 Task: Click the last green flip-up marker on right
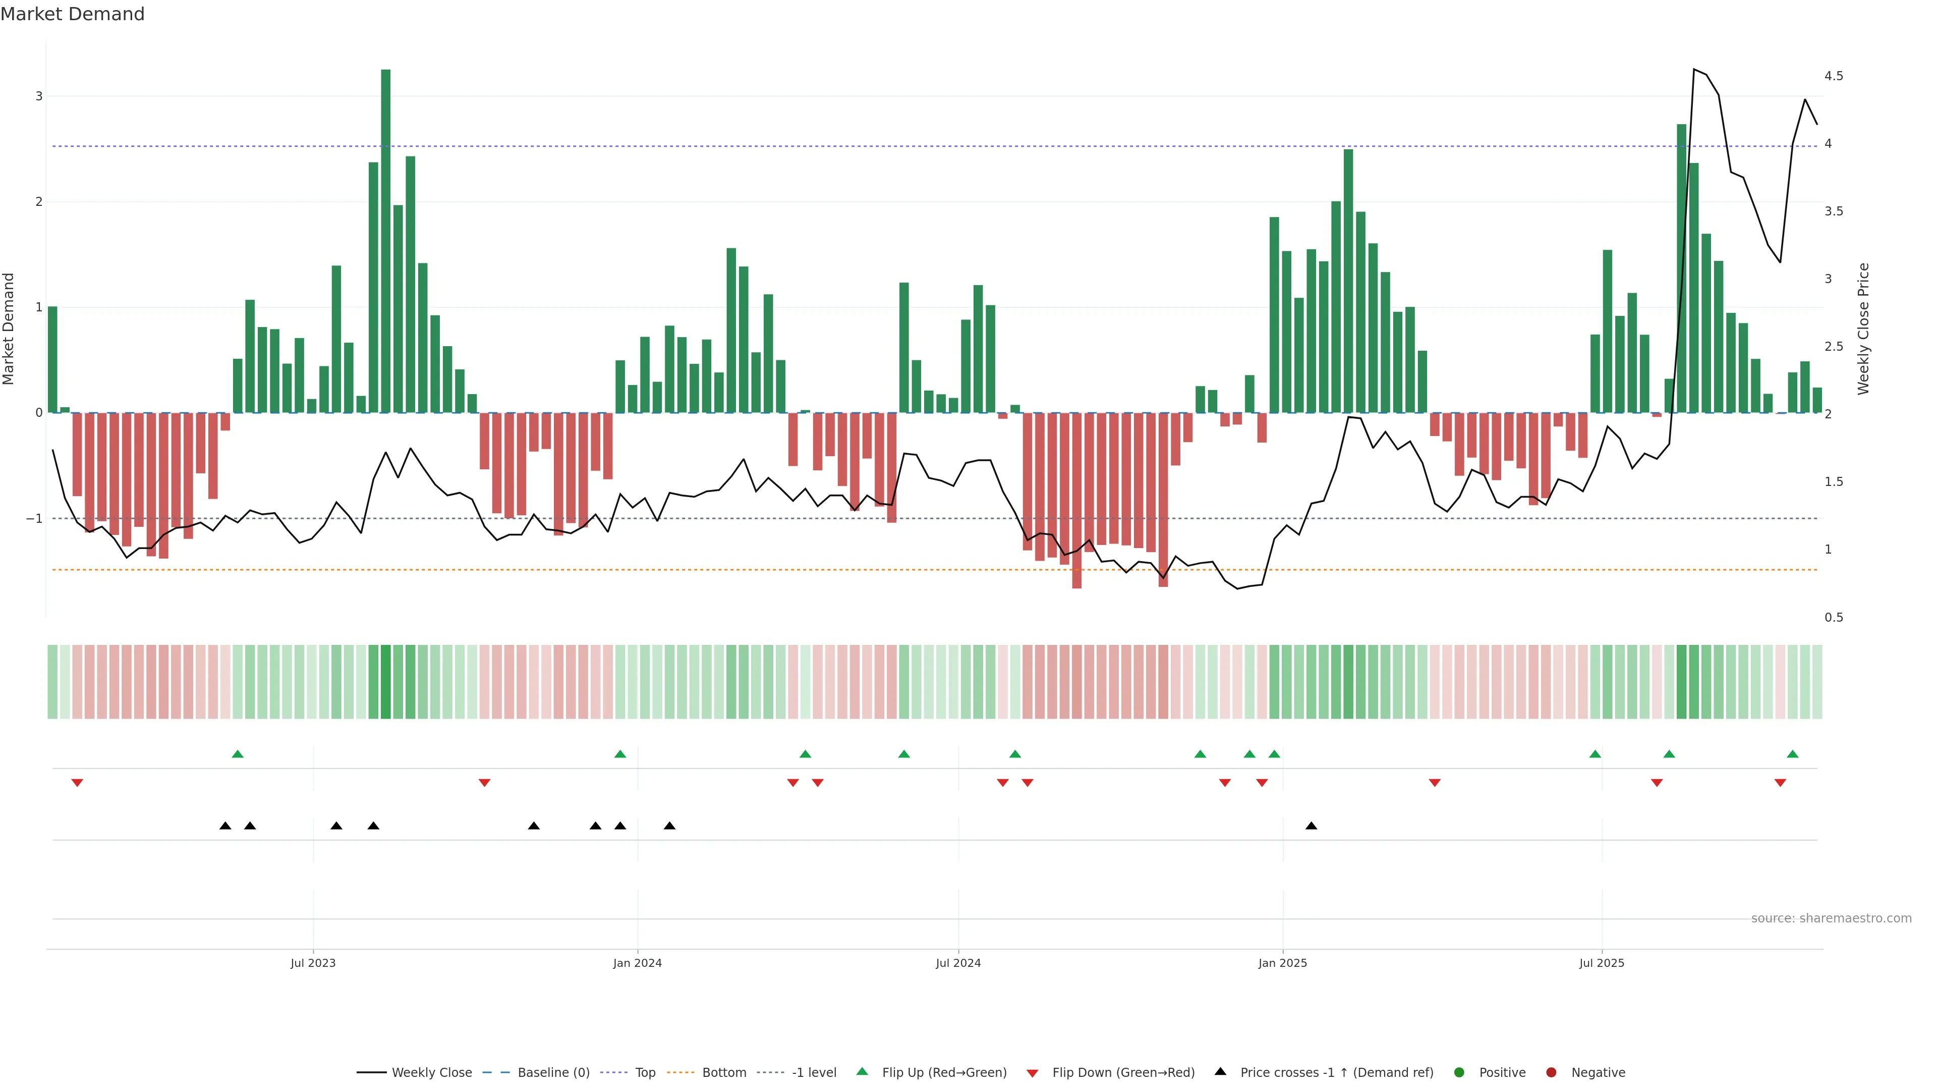(1793, 754)
